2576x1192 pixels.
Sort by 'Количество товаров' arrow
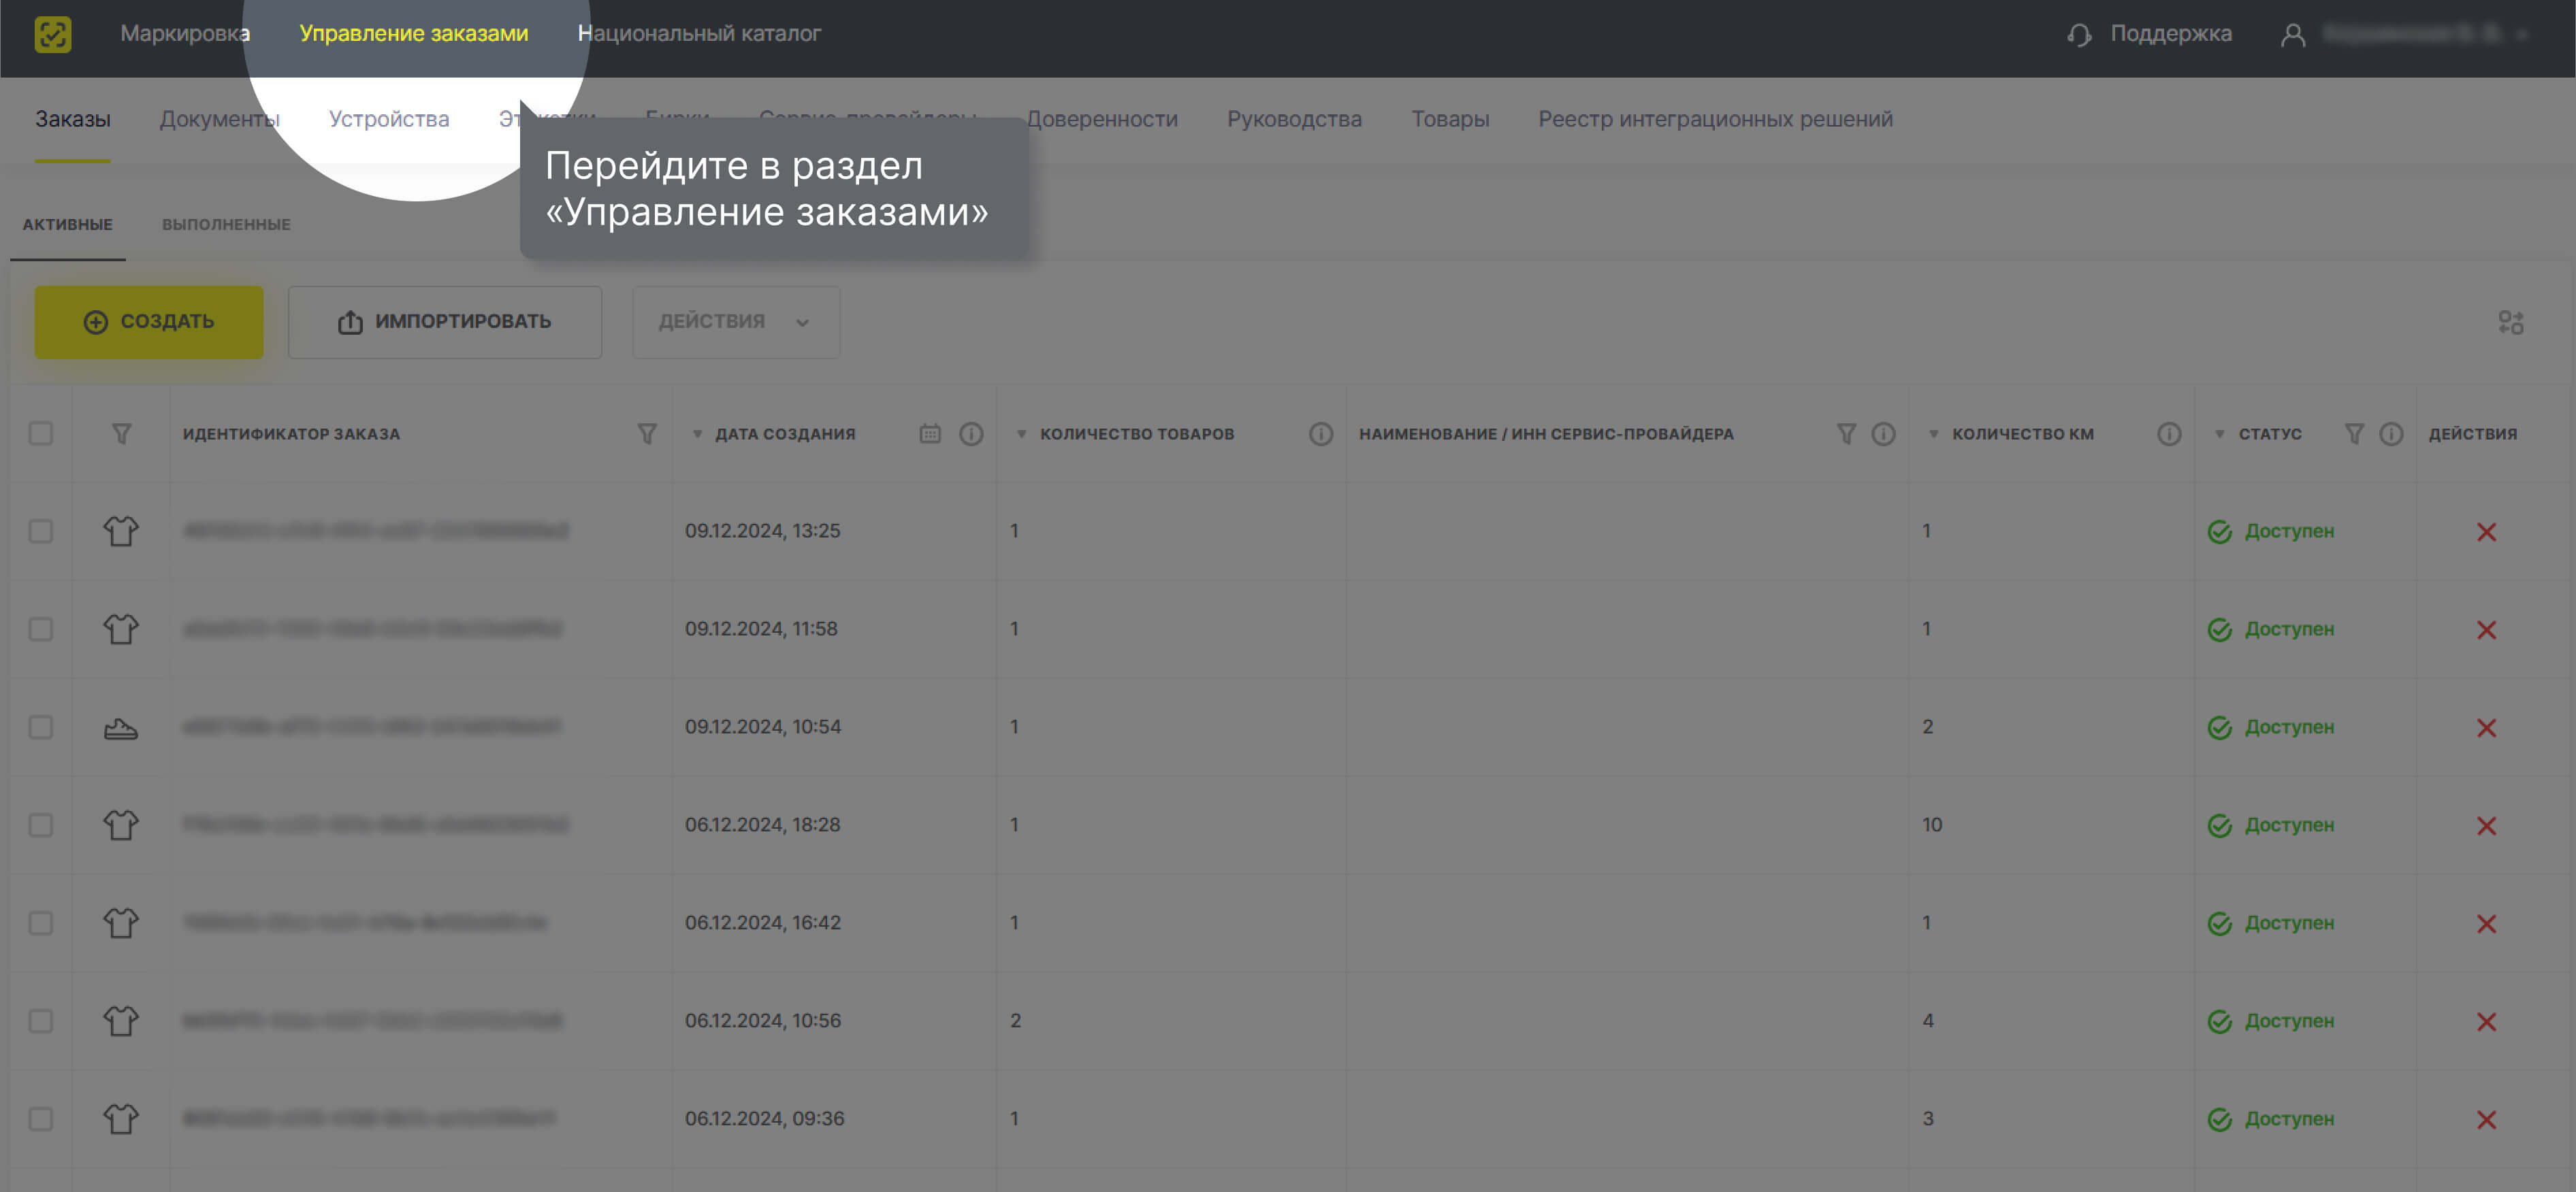(1021, 433)
